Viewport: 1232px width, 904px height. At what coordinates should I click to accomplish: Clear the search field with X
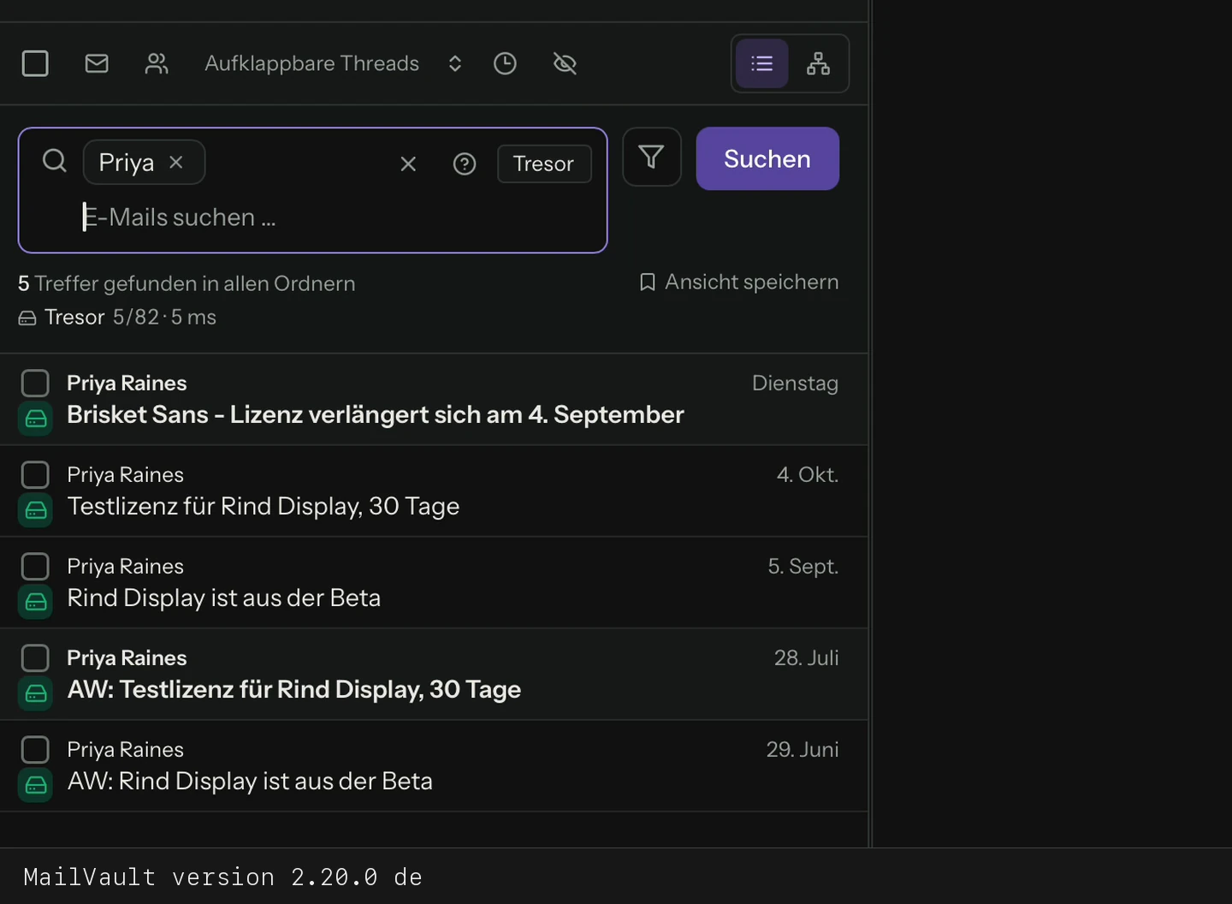click(408, 164)
